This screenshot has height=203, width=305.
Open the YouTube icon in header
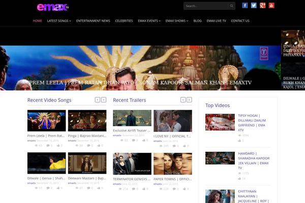pos(271,6)
